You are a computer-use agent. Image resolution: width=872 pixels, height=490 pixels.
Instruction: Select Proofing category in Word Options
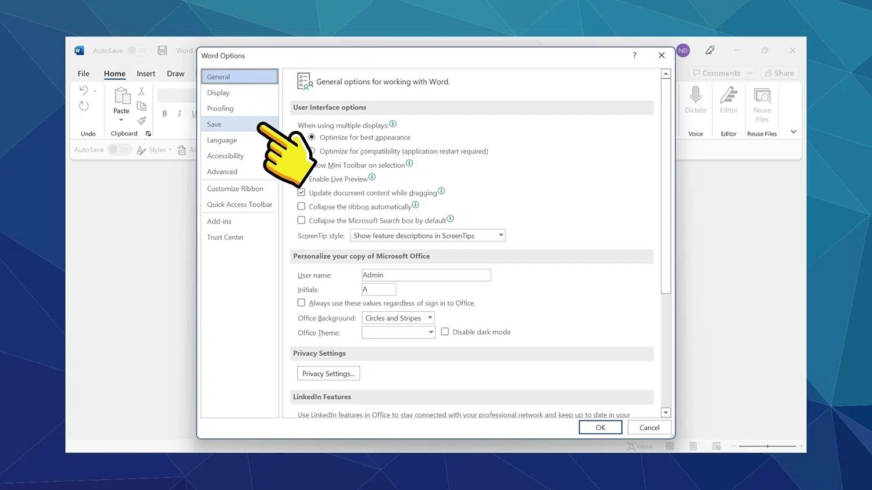(x=240, y=108)
